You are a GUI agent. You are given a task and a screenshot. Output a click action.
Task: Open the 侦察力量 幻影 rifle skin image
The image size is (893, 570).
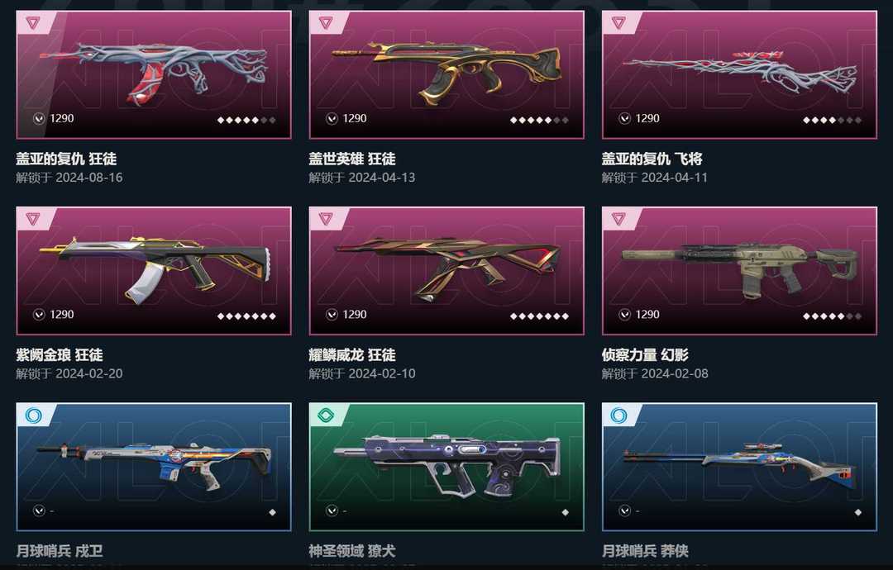[739, 271]
